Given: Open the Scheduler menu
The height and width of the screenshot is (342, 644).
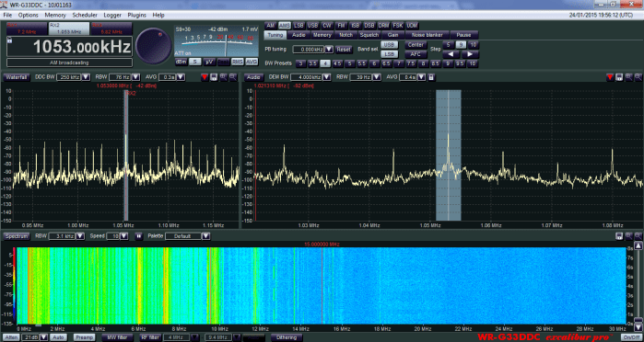Looking at the screenshot, I should coord(85,16).
